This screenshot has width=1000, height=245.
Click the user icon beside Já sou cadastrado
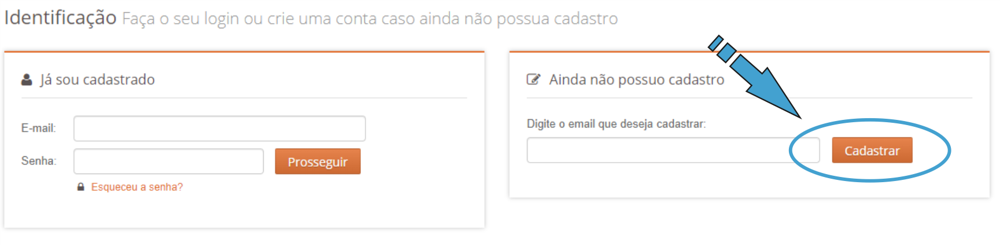click(27, 80)
